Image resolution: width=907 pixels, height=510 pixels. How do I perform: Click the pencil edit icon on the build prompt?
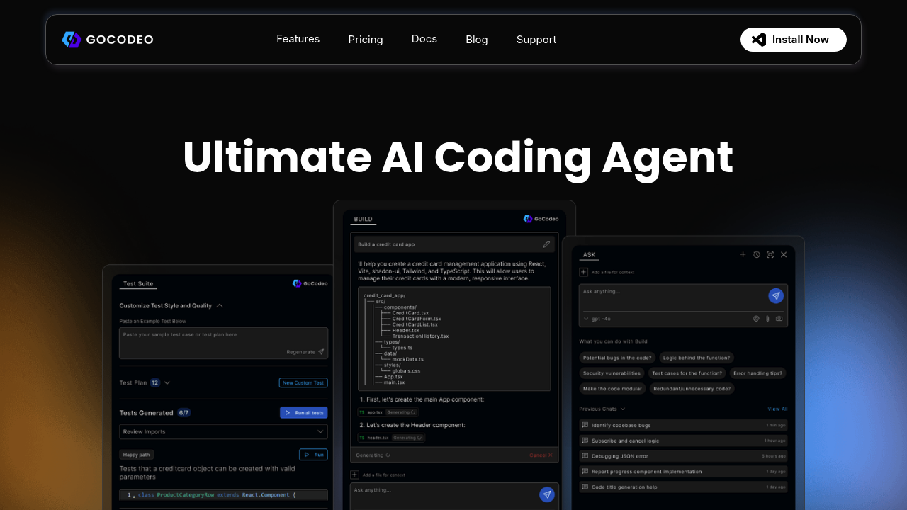546,244
